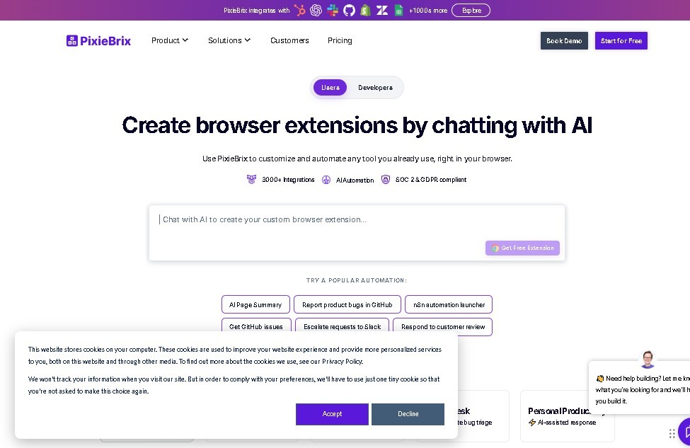Click 'SOC 2 & GDPR compliant' text
The height and width of the screenshot is (448, 690).
point(431,180)
